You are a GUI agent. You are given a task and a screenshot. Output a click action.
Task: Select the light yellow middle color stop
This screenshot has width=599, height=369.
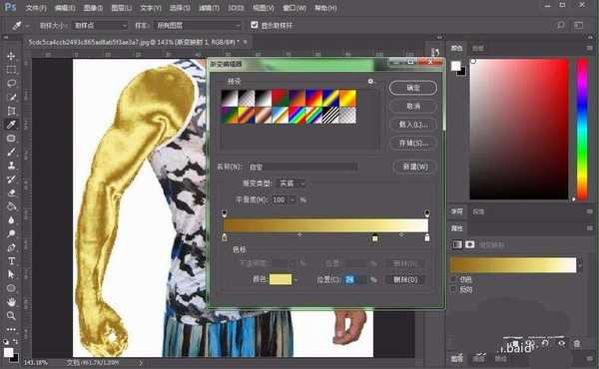[x=375, y=237]
